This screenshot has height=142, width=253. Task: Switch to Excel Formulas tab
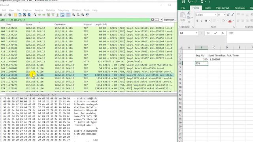[240, 8]
